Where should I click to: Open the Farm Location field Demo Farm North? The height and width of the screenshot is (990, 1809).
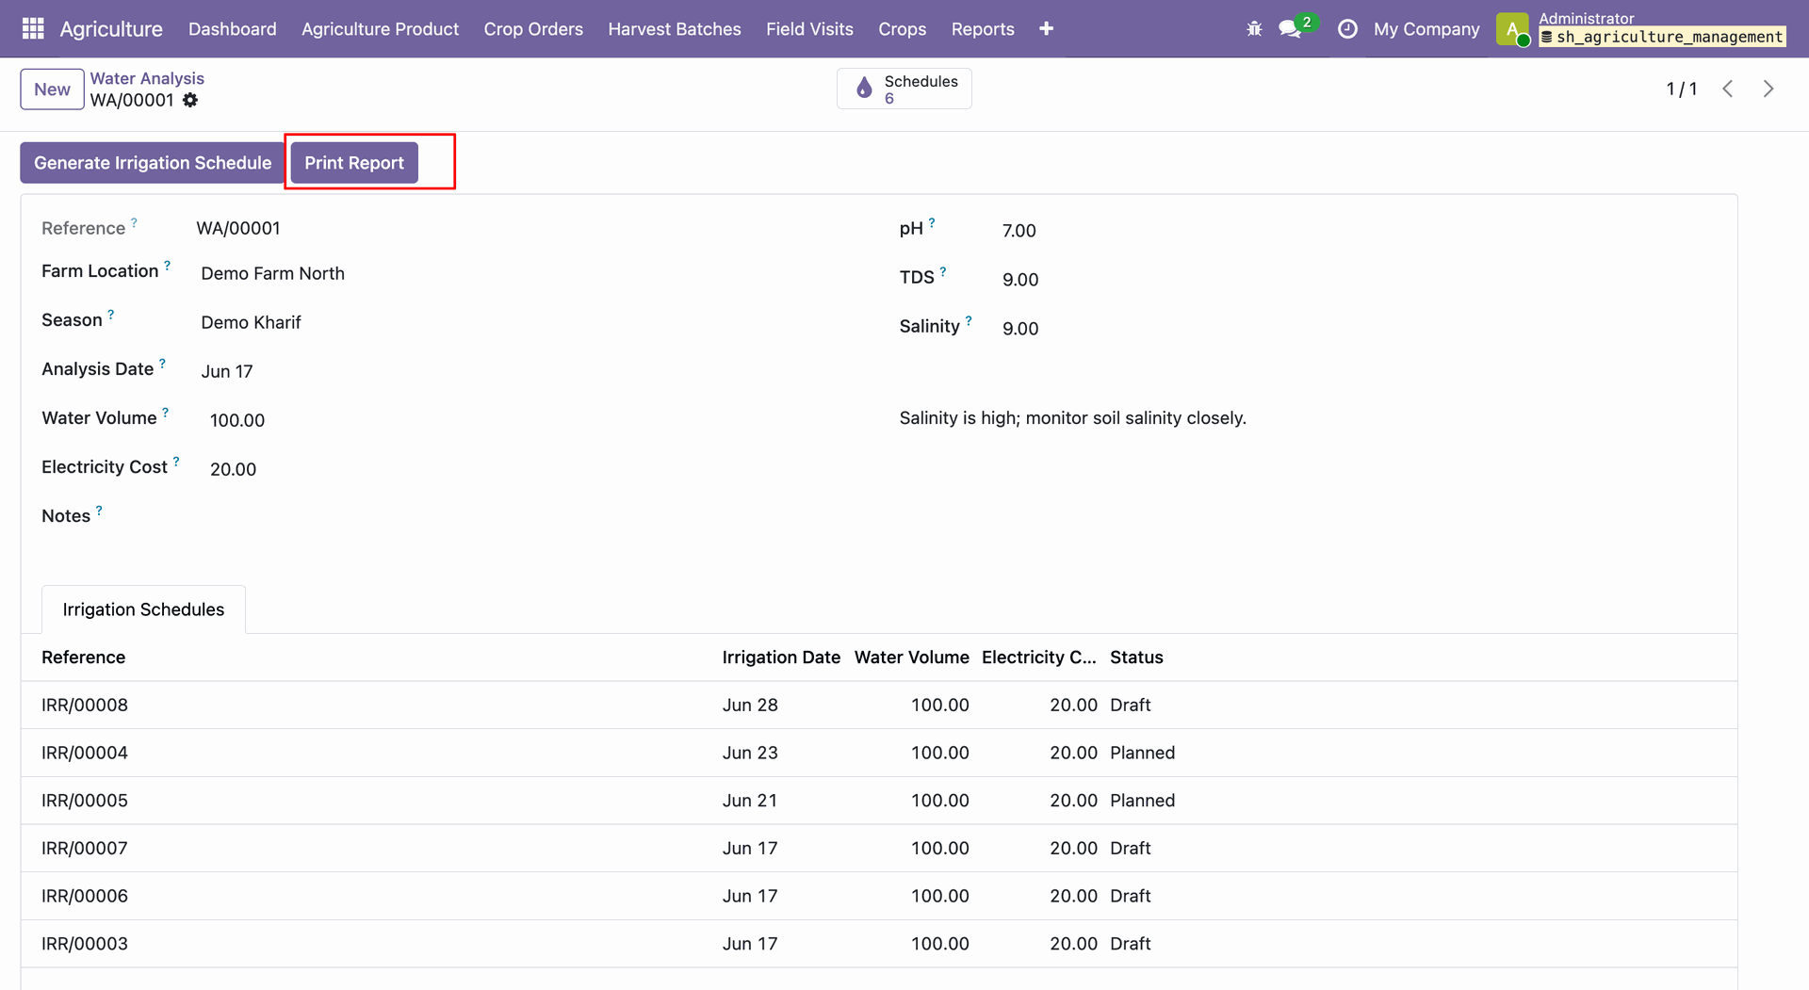coord(273,273)
